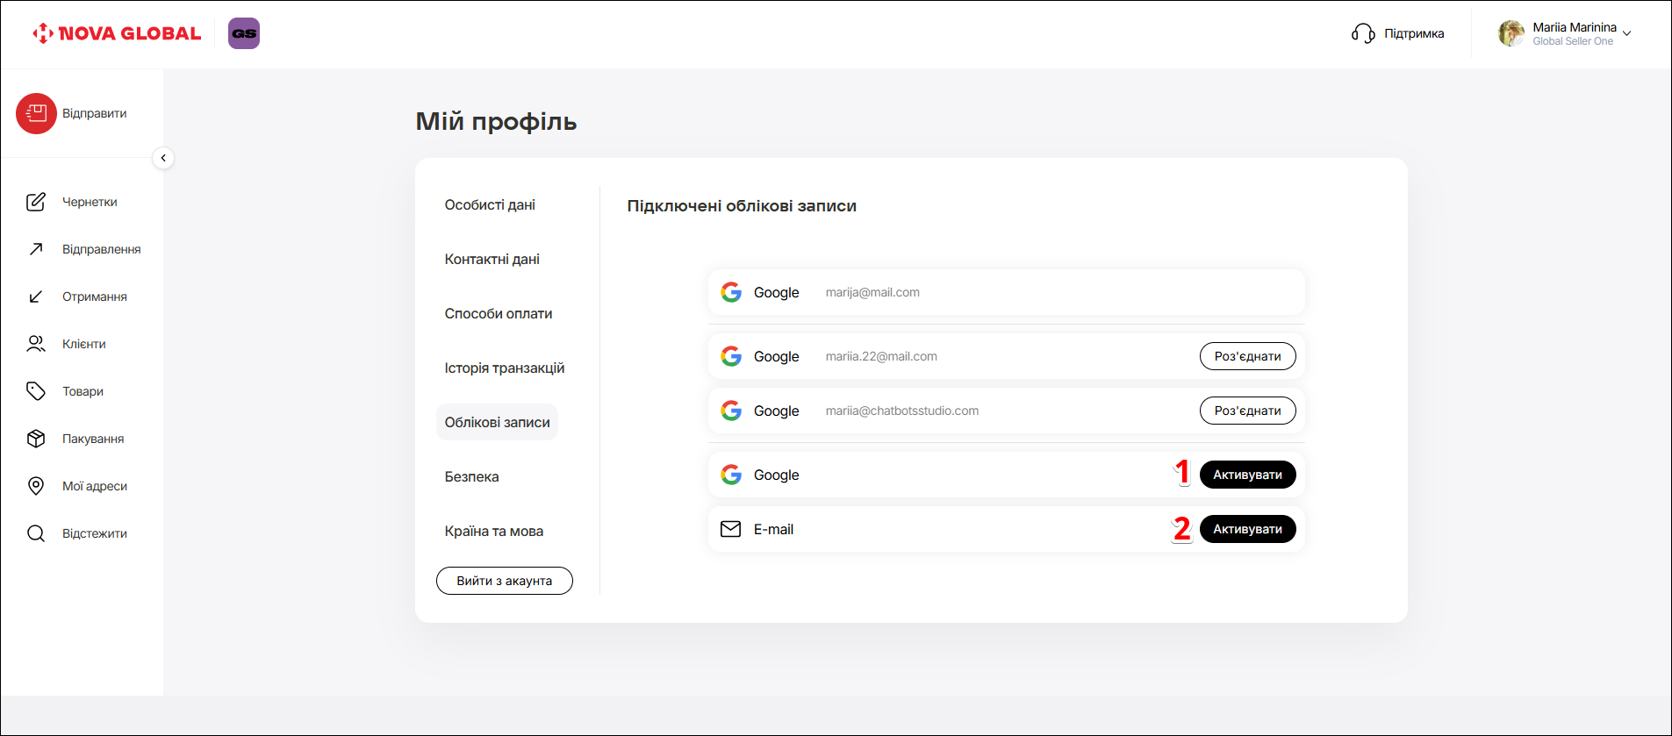The height and width of the screenshot is (736, 1672).
Task: Click the Nova Global logo
Action: (x=117, y=33)
